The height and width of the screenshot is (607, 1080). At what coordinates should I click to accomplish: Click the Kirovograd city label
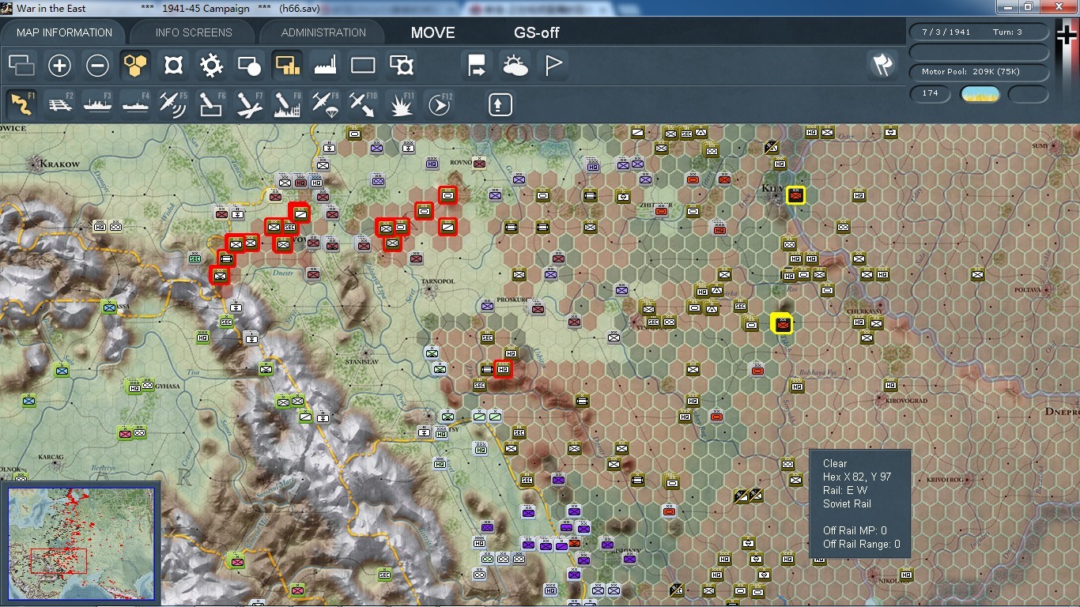point(904,402)
